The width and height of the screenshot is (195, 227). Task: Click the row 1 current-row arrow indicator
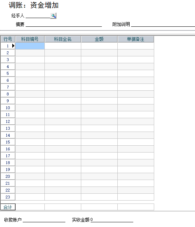pos(13,46)
